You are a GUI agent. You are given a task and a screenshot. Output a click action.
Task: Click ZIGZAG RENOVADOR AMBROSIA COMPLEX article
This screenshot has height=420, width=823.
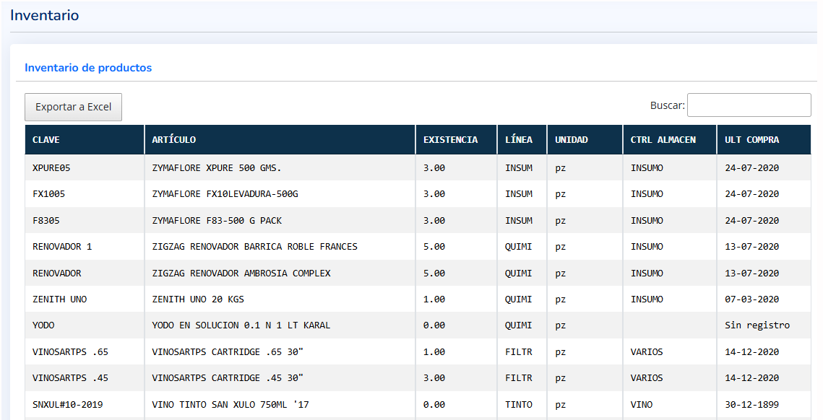coord(241,274)
